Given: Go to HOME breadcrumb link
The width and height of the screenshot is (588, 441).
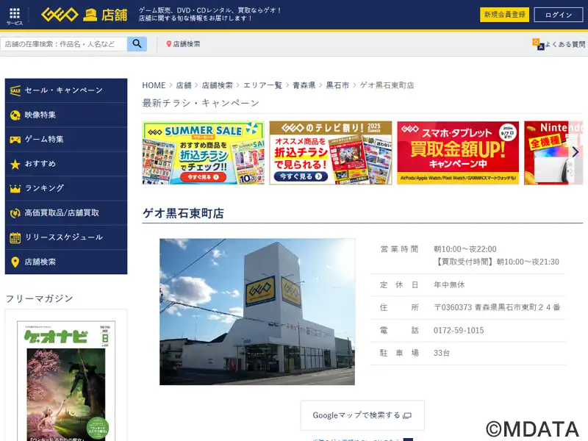Looking at the screenshot, I should click(x=154, y=85).
